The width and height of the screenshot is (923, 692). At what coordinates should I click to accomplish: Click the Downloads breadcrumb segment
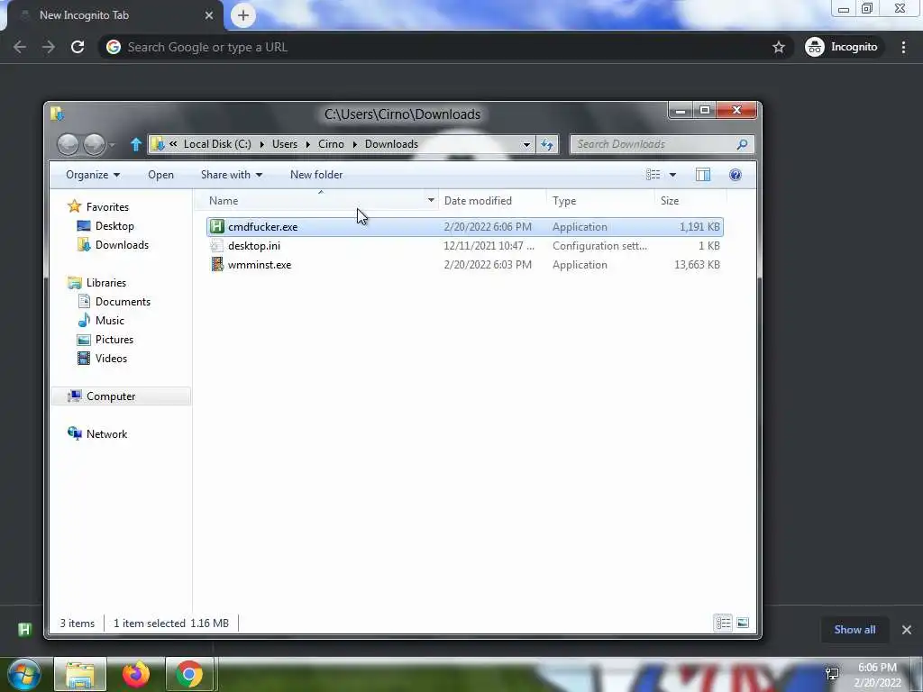point(391,144)
